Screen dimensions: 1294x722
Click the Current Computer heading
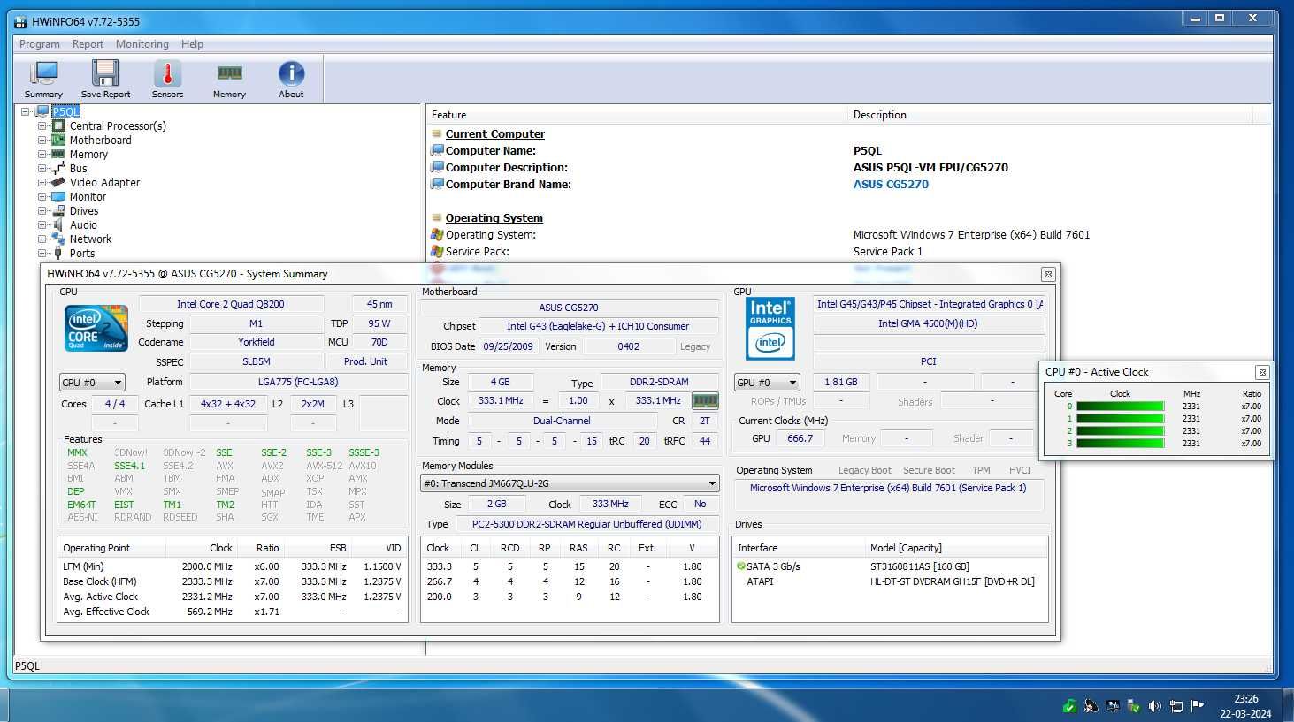pyautogui.click(x=495, y=134)
